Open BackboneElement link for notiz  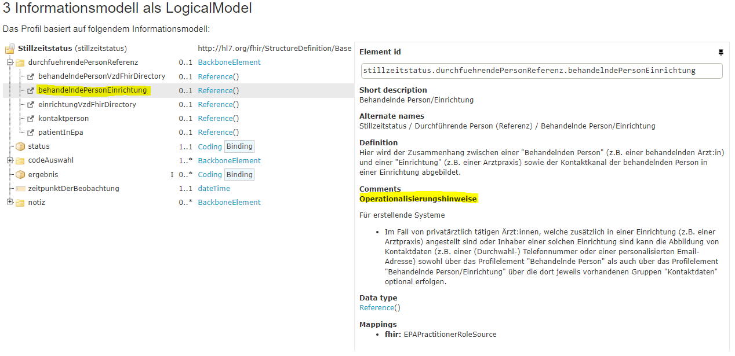[229, 203]
